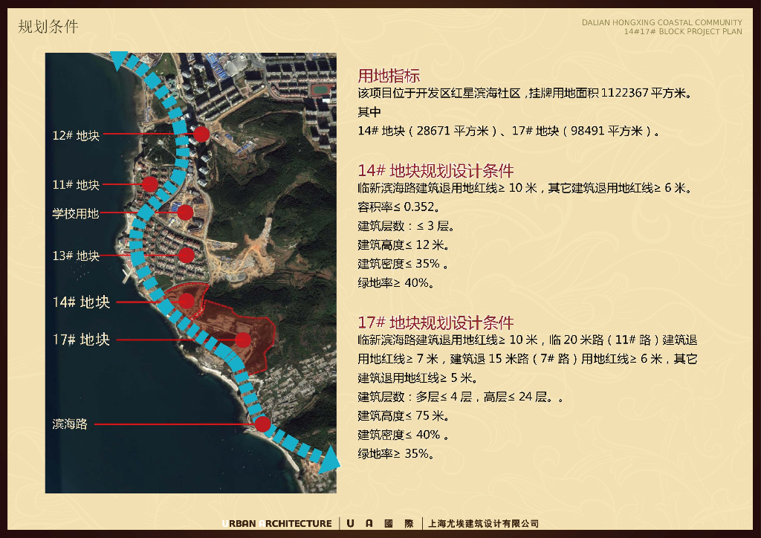Click the 17# 地块 map label
Image resolution: width=761 pixels, height=538 pixels.
[x=81, y=340]
